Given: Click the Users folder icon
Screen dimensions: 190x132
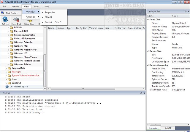Looking at the screenshot, I should click(9, 79).
